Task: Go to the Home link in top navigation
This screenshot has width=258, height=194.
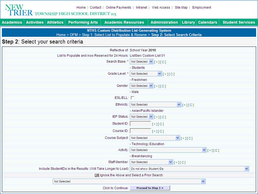Action: (x=81, y=7)
